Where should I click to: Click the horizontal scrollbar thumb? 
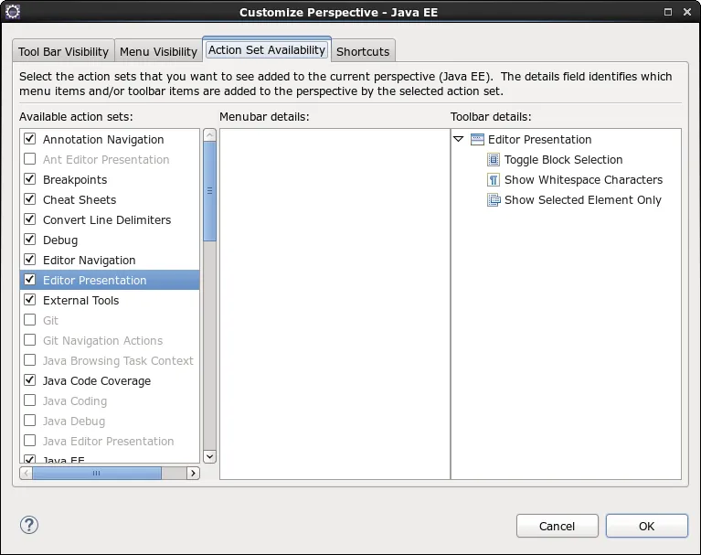(x=97, y=473)
